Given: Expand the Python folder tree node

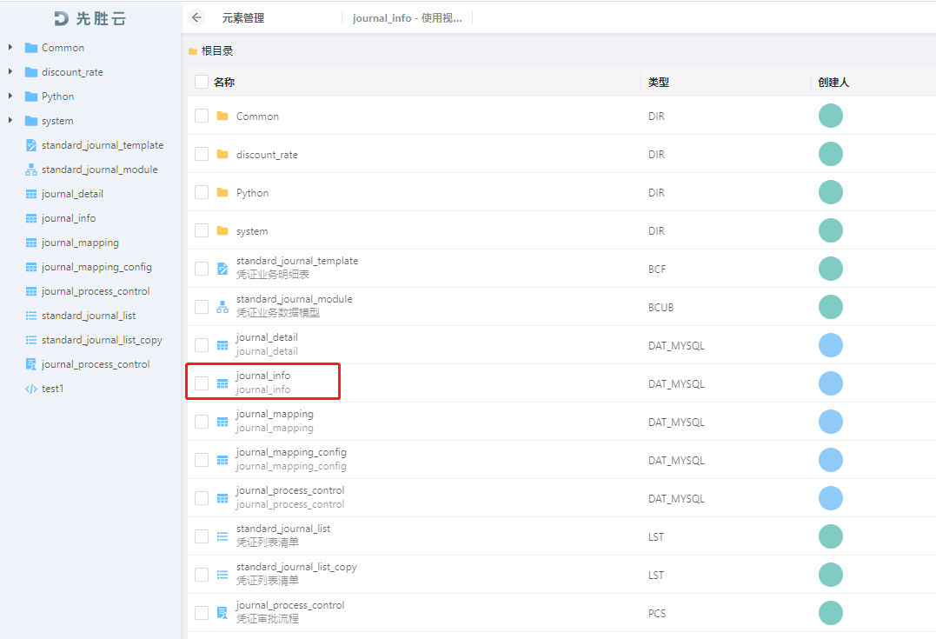Looking at the screenshot, I should point(10,96).
